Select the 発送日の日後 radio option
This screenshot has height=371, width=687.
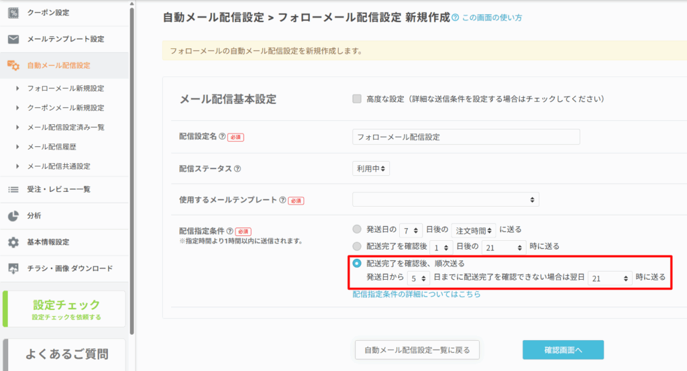click(357, 229)
